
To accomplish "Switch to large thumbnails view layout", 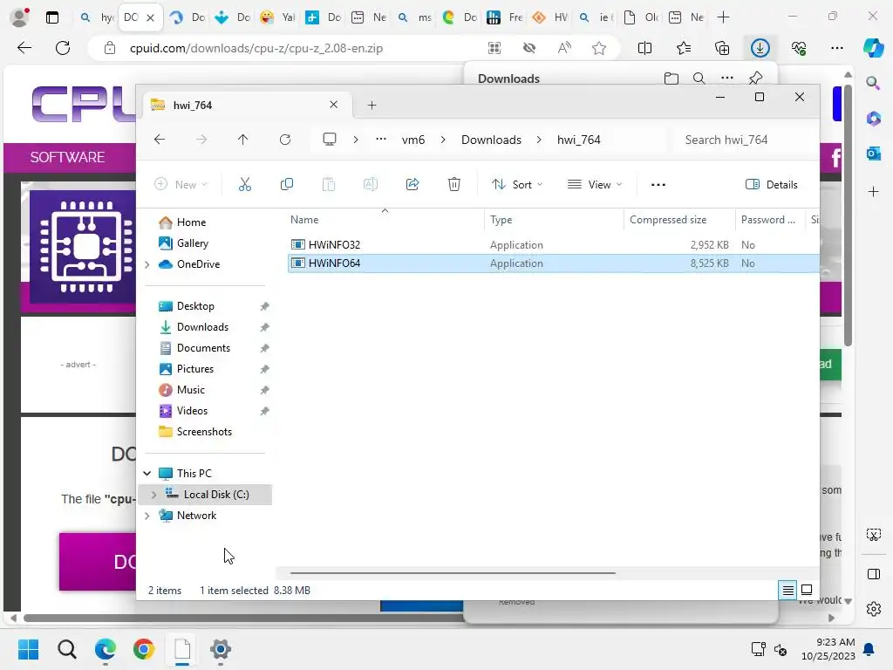I will click(807, 590).
